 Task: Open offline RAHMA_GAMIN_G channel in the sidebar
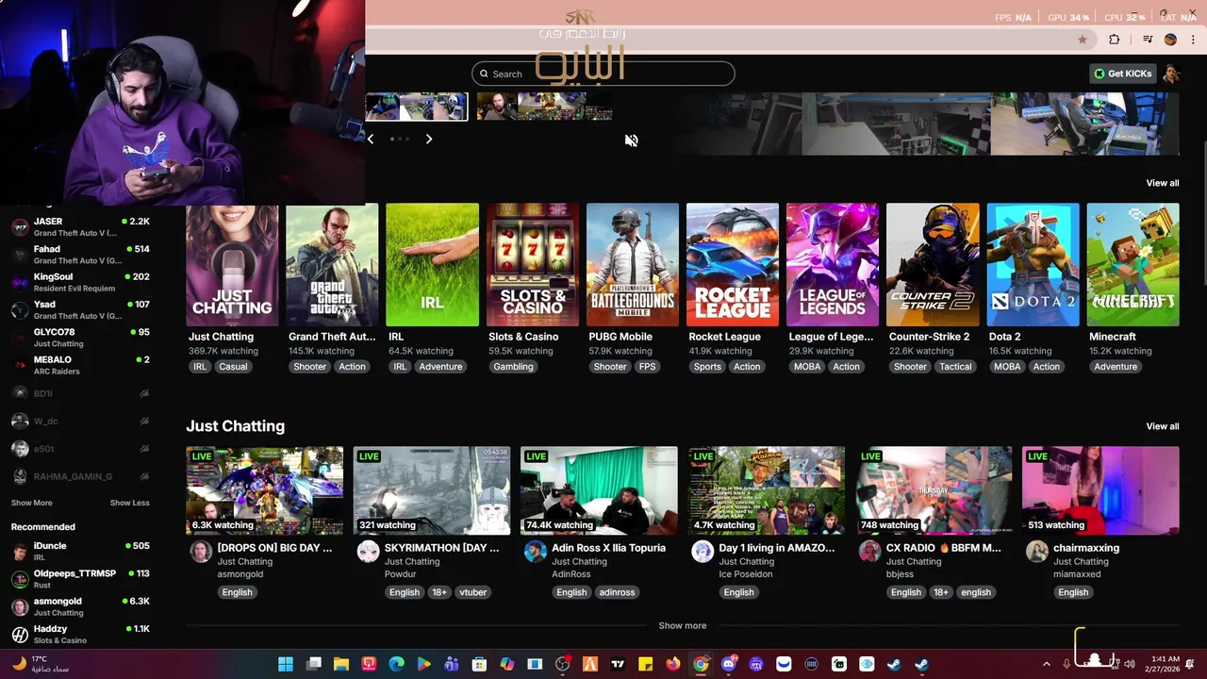pos(80,476)
